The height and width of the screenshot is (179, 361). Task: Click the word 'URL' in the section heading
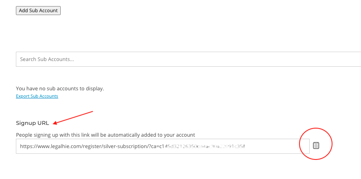pos(43,123)
